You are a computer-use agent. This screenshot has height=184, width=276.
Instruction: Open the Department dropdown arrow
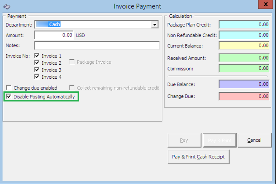(154, 25)
